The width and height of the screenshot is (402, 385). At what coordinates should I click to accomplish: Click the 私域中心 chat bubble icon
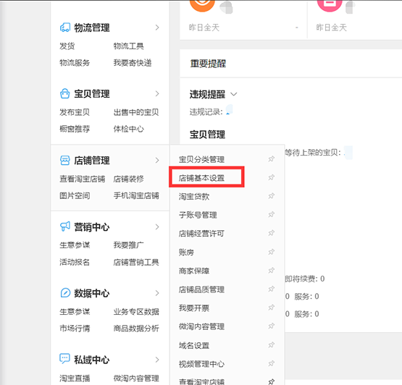64,359
